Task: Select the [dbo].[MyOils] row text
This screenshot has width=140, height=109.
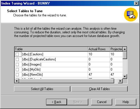Action: [x=31, y=69]
